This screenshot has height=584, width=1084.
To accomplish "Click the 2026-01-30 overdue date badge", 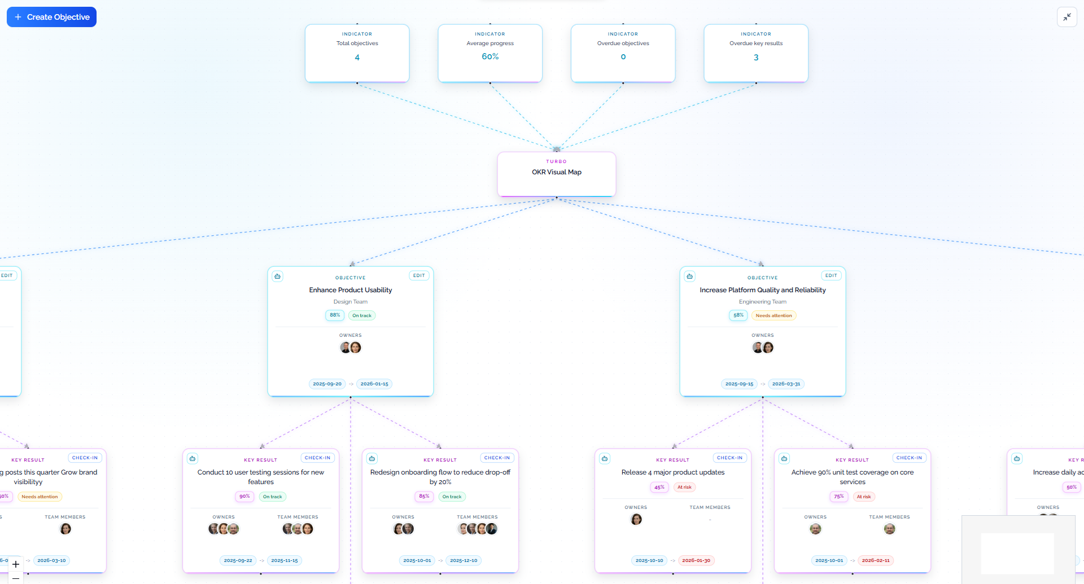I will (x=696, y=560).
